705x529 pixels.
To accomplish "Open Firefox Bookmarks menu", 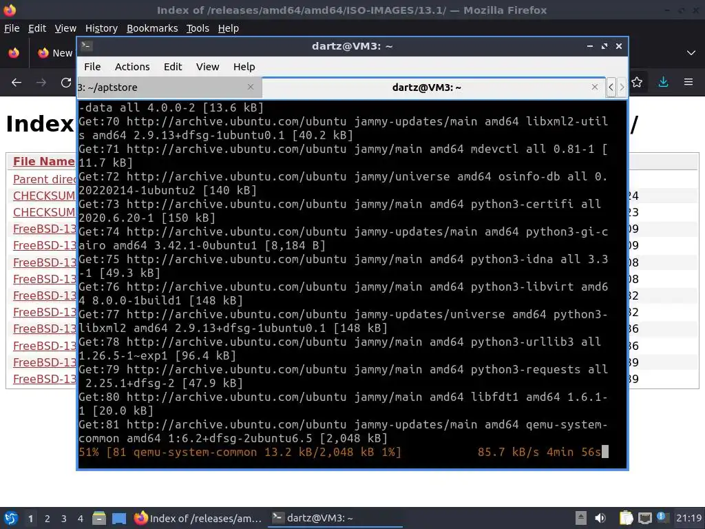I will click(x=152, y=28).
